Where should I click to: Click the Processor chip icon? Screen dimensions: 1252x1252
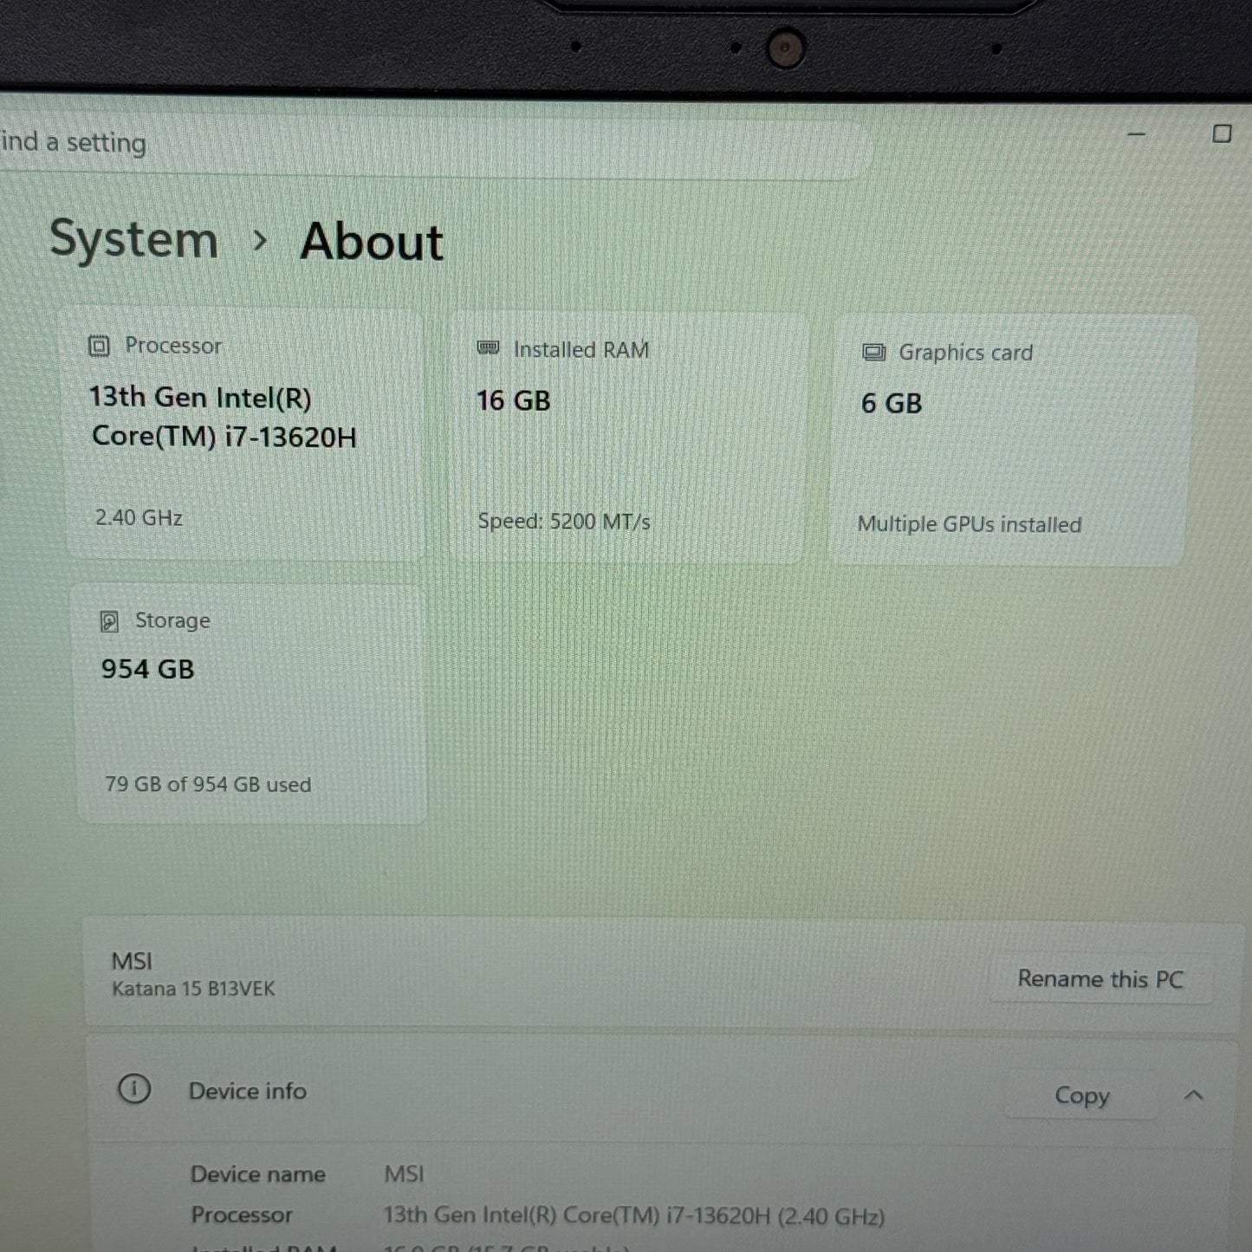coord(99,346)
